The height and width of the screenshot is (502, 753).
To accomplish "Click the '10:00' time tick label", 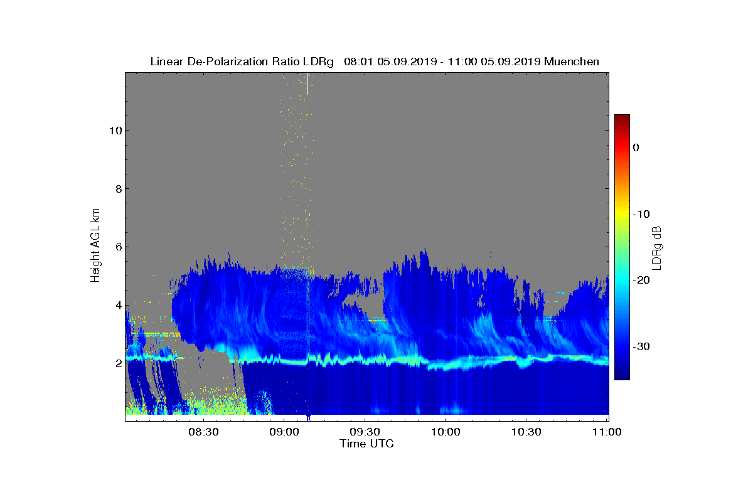I will tap(445, 432).
